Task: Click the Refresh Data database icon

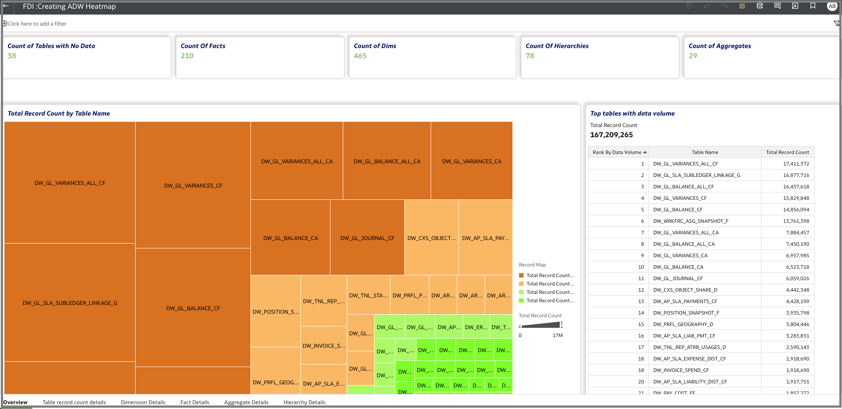Action: pos(760,6)
